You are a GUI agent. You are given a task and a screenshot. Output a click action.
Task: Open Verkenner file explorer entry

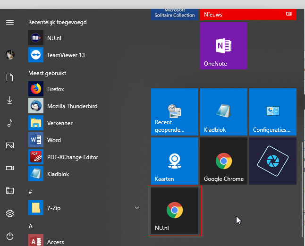59,123
